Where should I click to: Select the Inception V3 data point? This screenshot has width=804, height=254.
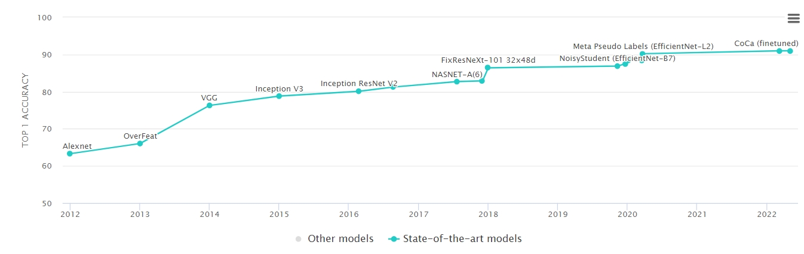click(279, 96)
